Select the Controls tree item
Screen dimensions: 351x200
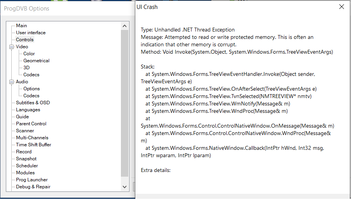pos(25,40)
